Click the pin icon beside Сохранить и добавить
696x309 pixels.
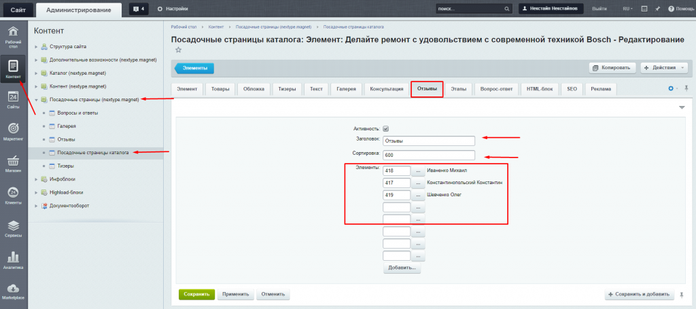pos(681,294)
